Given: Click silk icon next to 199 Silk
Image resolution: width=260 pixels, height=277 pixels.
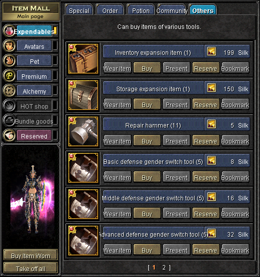Looking at the screenshot, I should tap(212, 51).
